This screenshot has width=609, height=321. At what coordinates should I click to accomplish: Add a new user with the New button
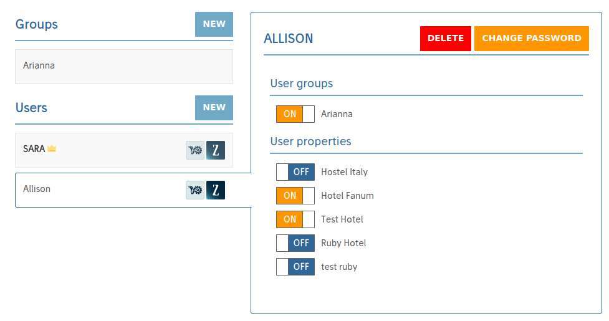[214, 108]
